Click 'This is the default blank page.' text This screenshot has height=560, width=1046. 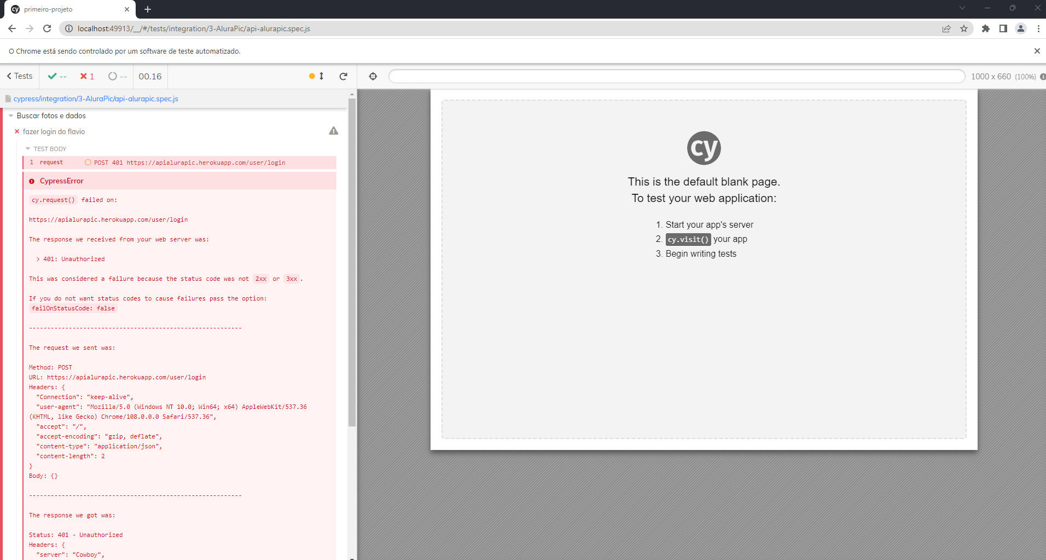[704, 182]
